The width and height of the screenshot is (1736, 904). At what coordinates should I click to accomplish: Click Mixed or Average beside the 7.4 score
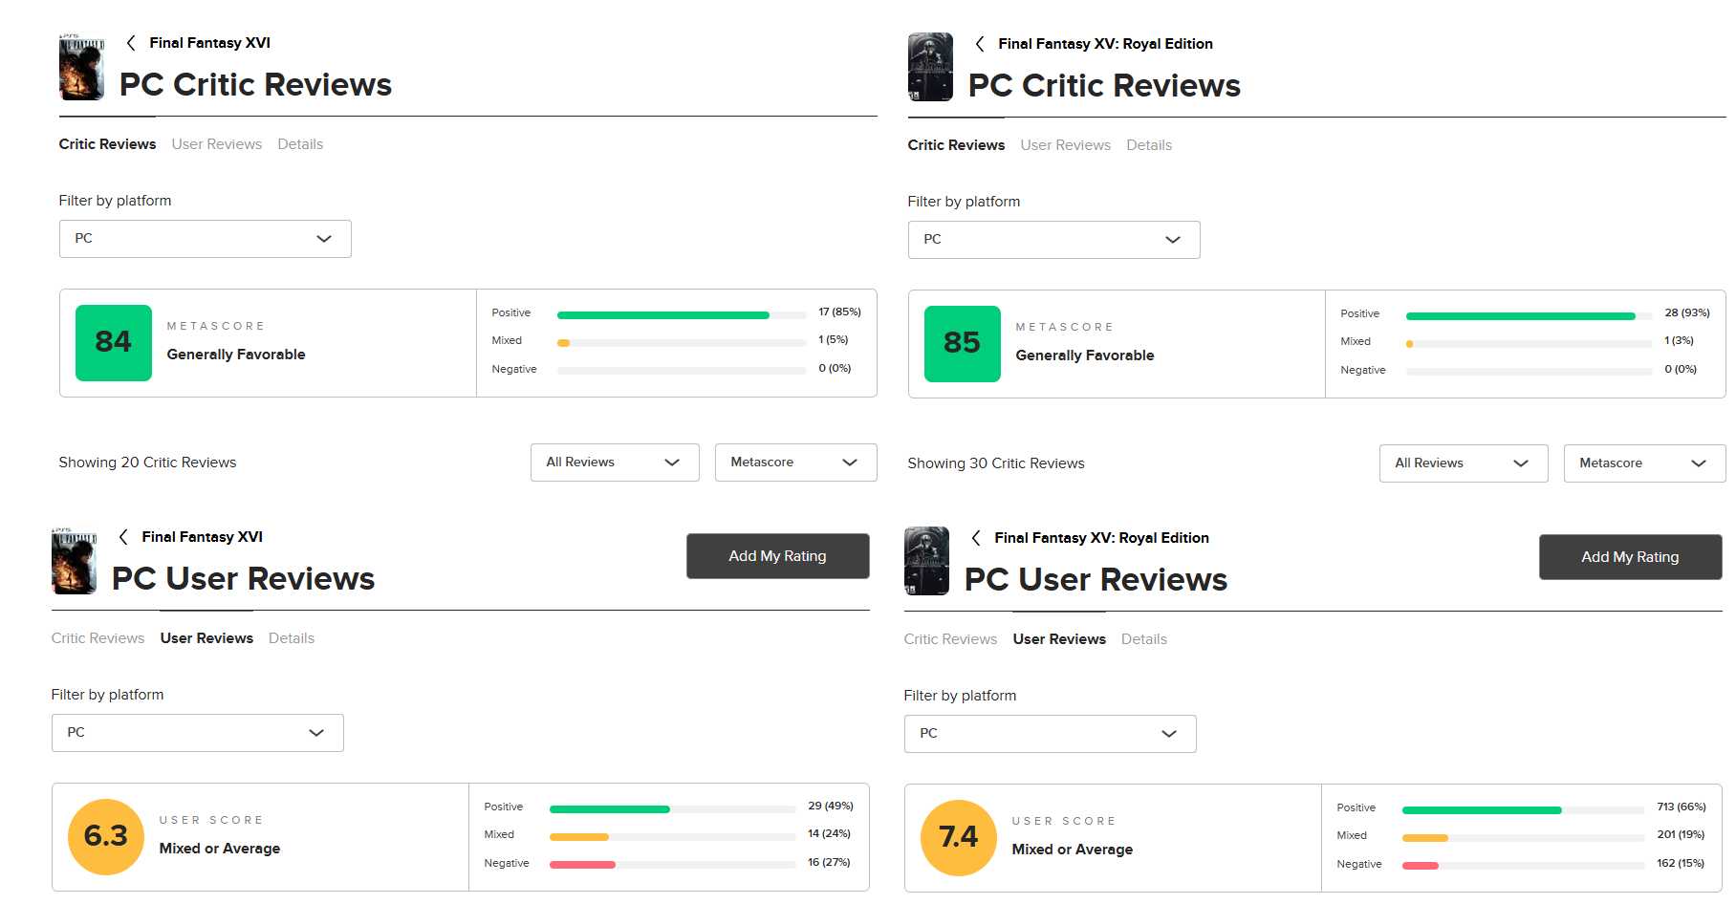(1073, 850)
